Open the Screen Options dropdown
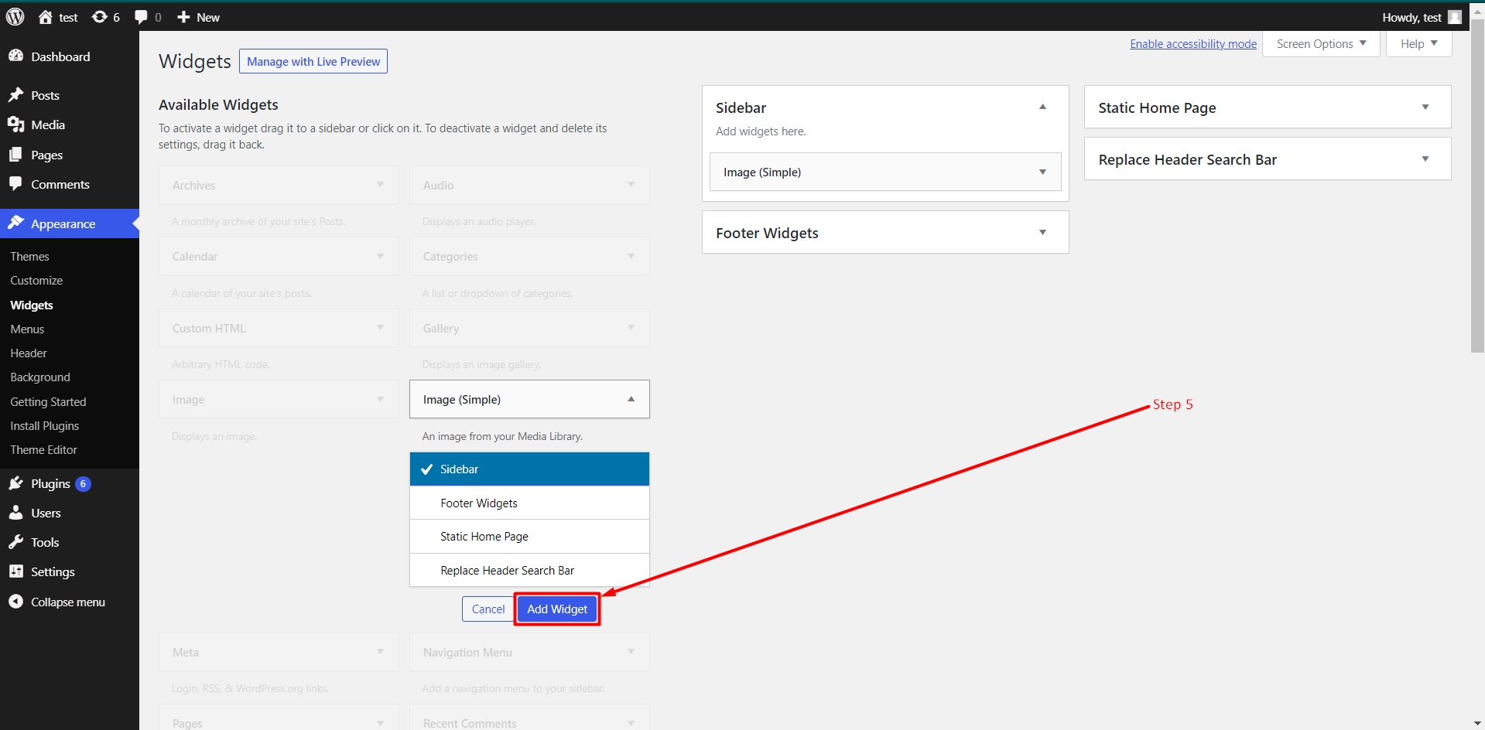The image size is (1485, 730). coord(1322,44)
